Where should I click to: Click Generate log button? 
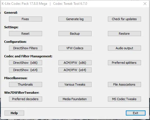click(75, 19)
